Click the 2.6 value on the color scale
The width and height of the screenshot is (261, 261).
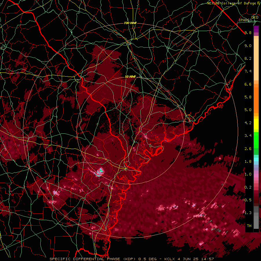tap(248, 149)
